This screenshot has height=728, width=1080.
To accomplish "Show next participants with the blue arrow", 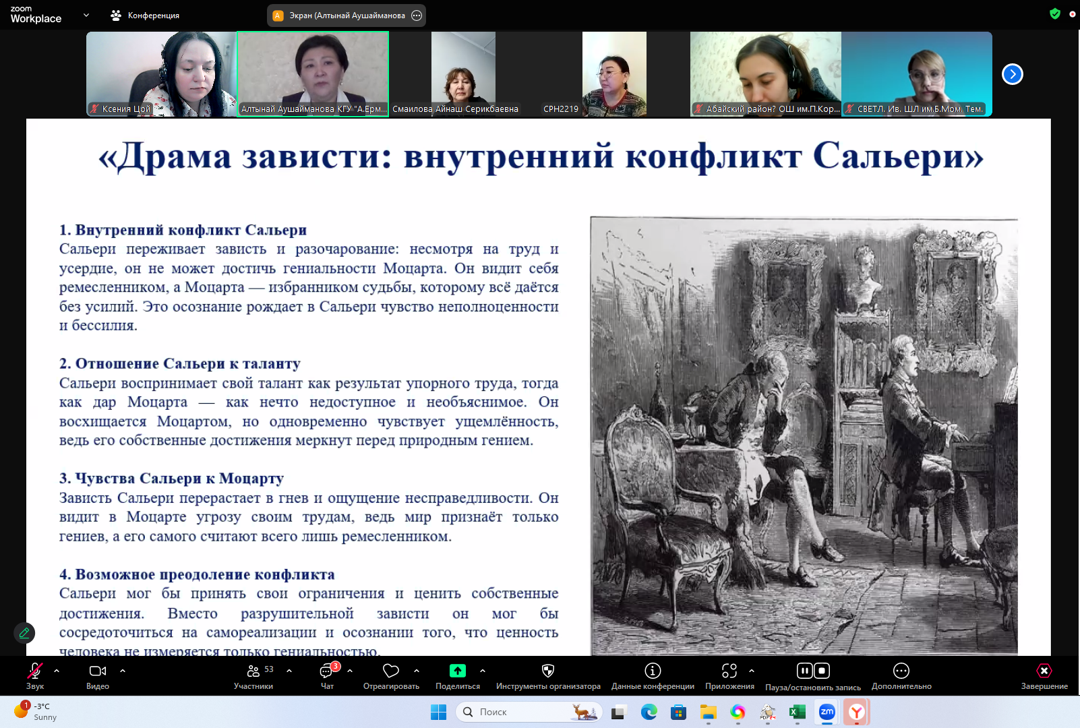I will [x=1012, y=74].
